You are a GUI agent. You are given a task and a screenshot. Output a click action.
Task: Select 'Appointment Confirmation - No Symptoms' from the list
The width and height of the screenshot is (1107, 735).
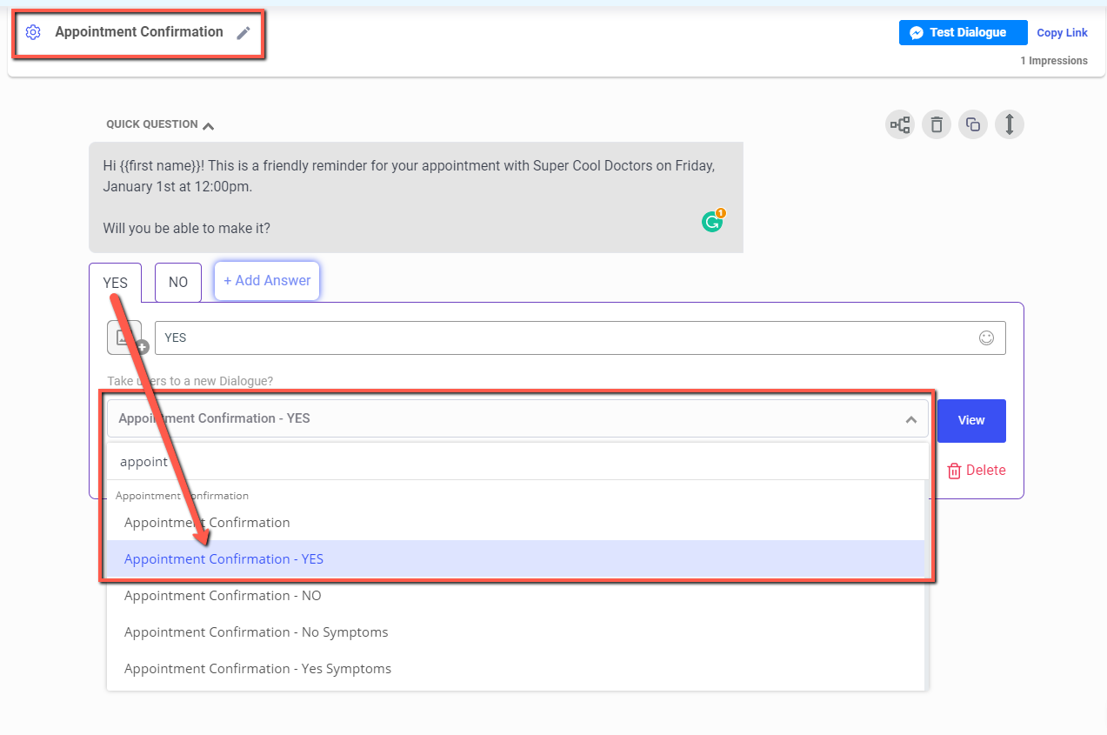[256, 631]
